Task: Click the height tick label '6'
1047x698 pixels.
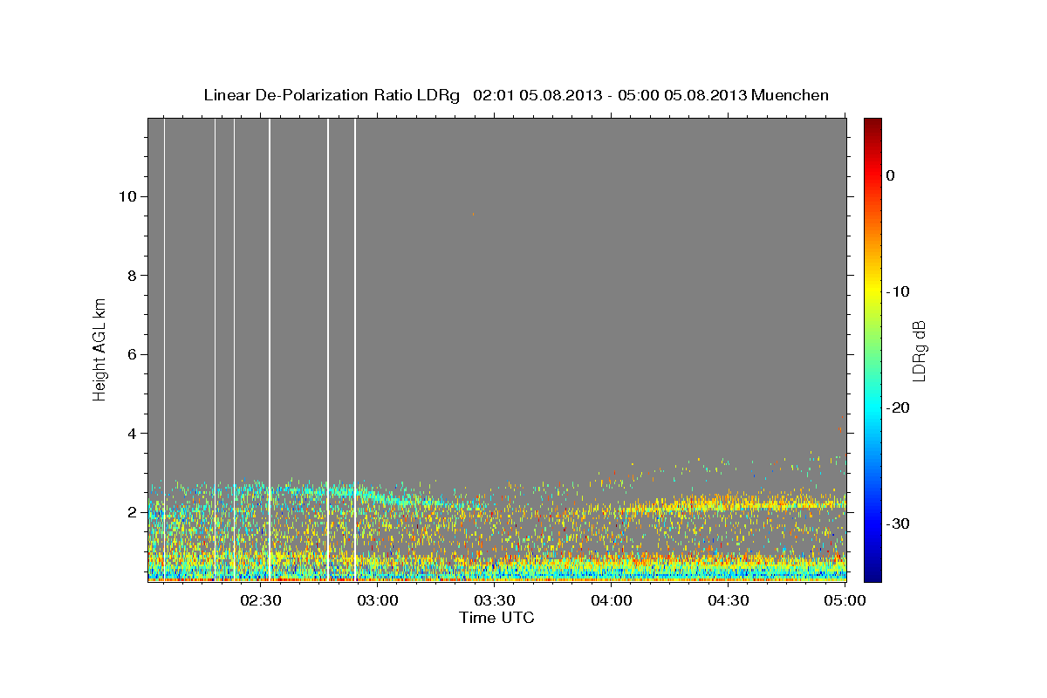Action: (x=131, y=354)
